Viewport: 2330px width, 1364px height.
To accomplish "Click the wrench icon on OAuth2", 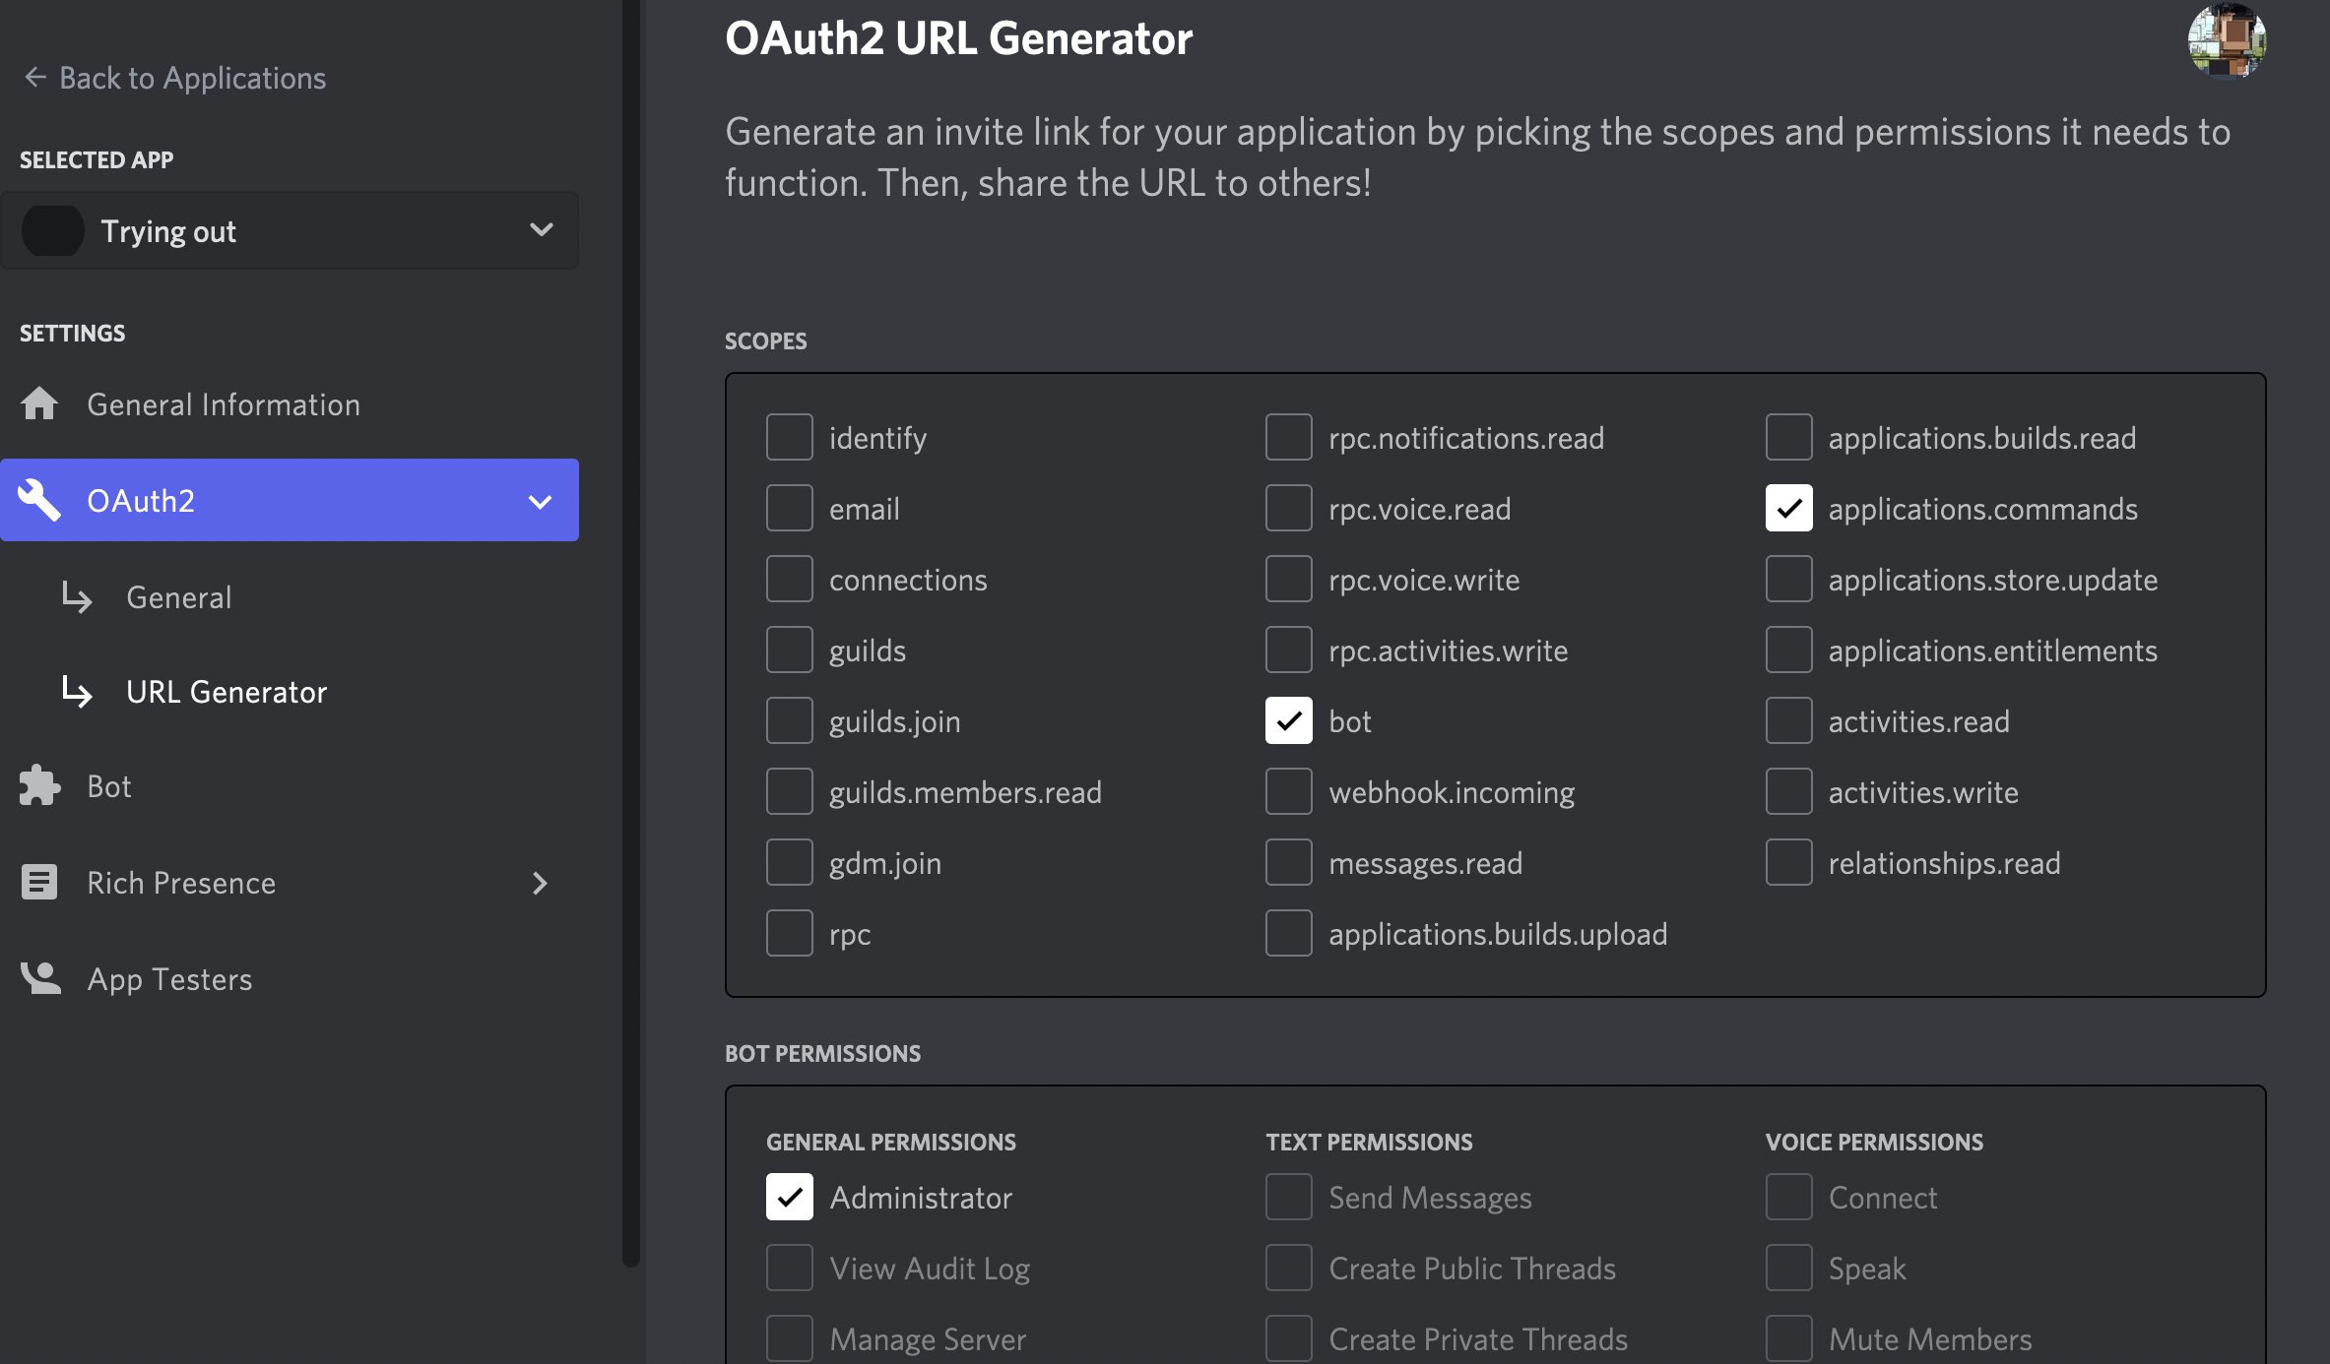I will (39, 500).
